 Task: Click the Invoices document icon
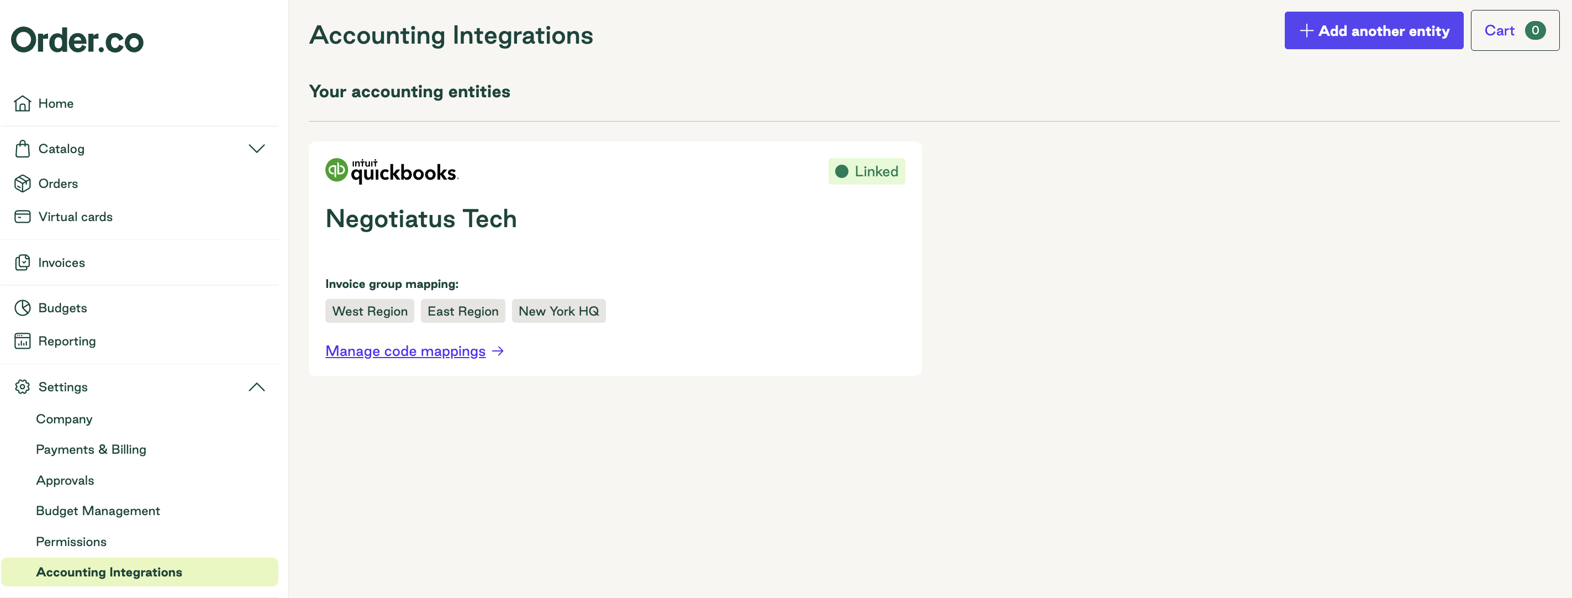pos(23,263)
